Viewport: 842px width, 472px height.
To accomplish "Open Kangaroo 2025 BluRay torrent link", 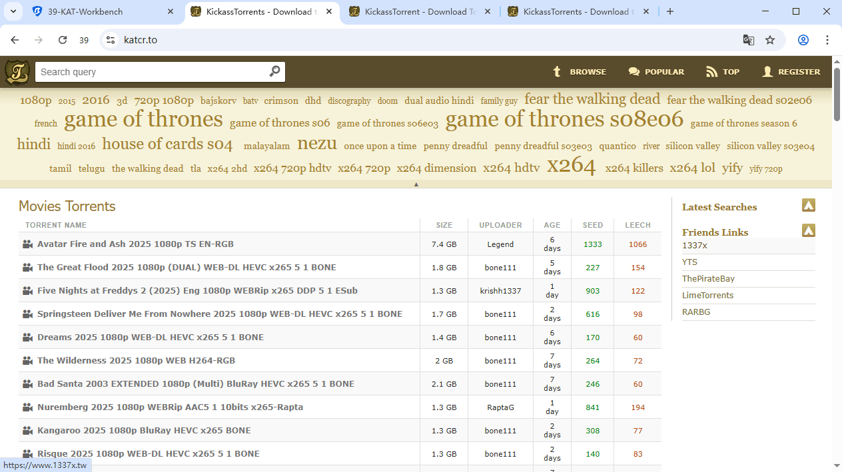I will click(144, 431).
